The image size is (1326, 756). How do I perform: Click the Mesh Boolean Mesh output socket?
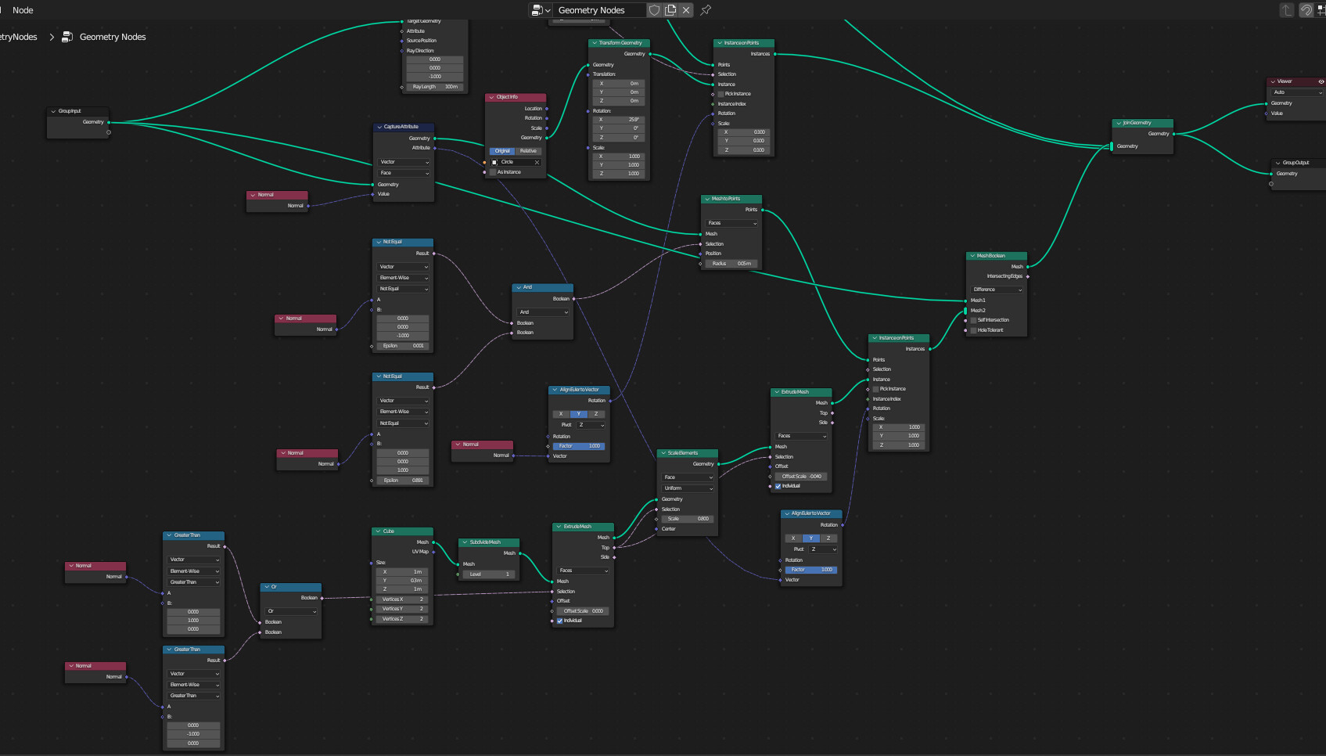pos(1027,267)
